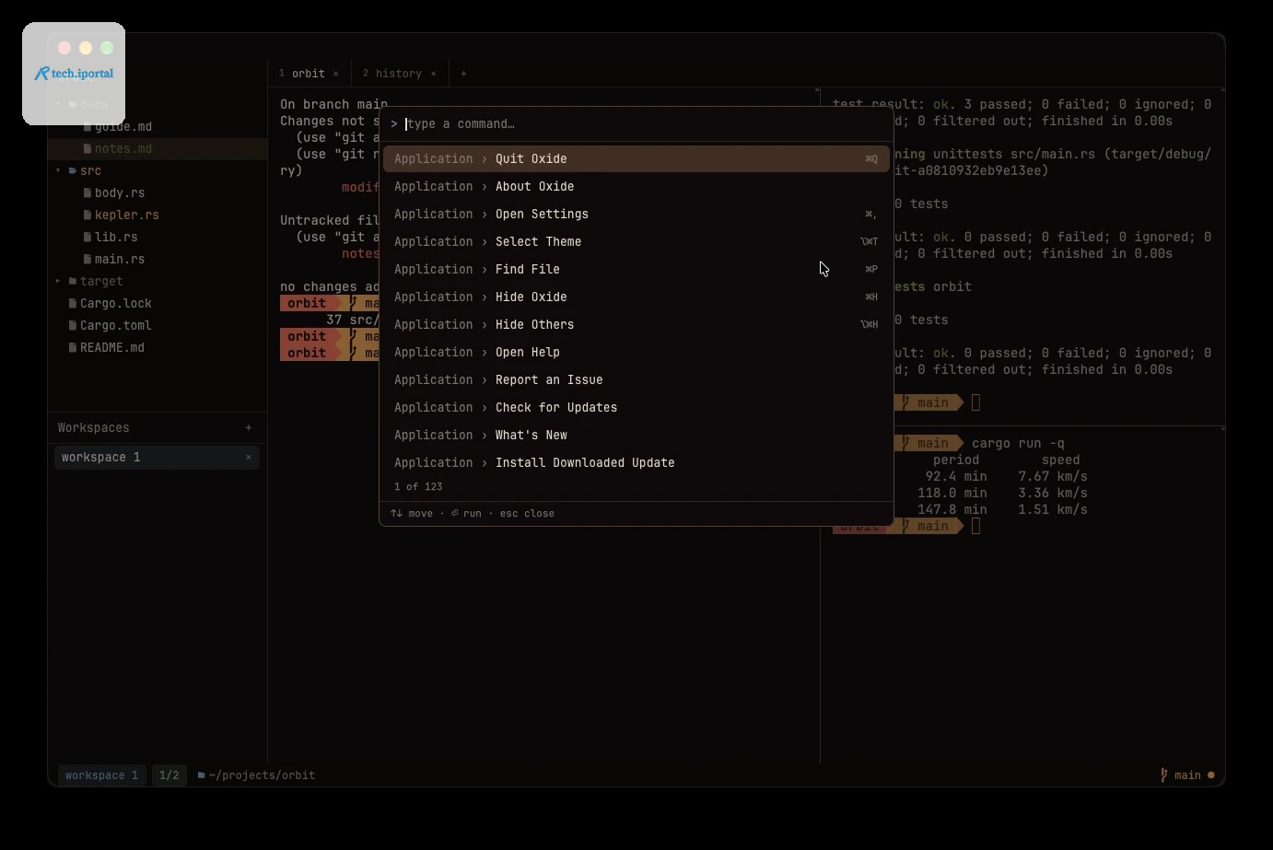
Task: Run Open Help from the palette
Action: [x=636, y=353]
